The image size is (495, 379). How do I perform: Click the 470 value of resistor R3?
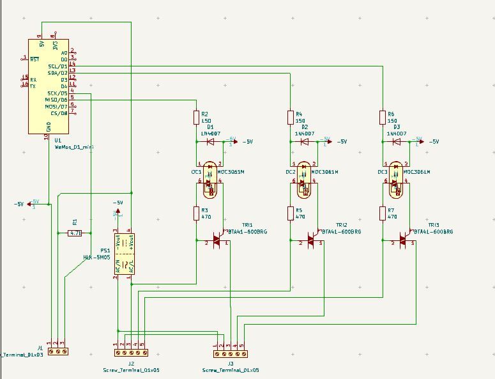[x=206, y=217]
